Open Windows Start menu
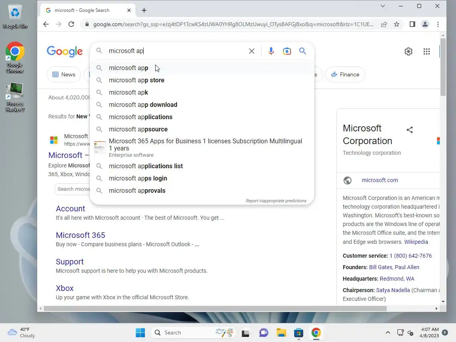456x342 pixels. 140,332
